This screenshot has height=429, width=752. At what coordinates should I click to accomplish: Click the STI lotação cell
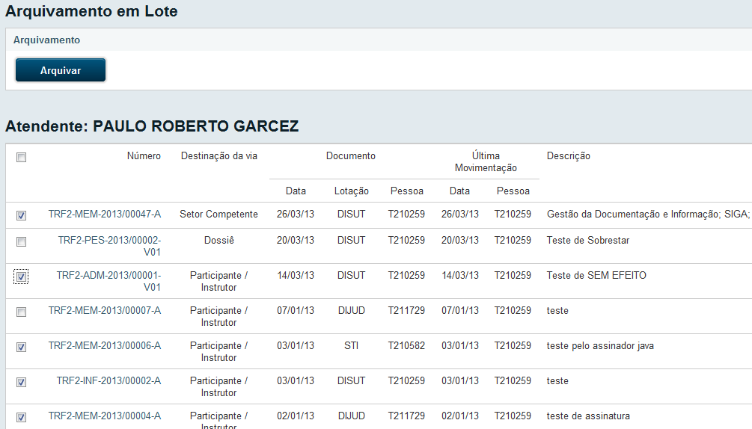(351, 345)
